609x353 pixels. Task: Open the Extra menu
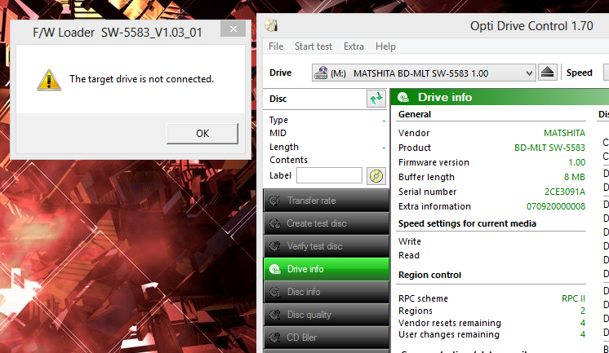[353, 46]
